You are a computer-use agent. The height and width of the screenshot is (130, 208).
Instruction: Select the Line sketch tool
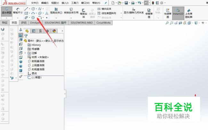26,9
